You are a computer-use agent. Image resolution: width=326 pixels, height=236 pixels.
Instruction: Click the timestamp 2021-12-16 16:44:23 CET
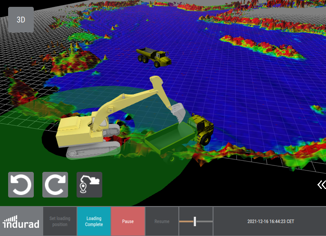[271, 221]
